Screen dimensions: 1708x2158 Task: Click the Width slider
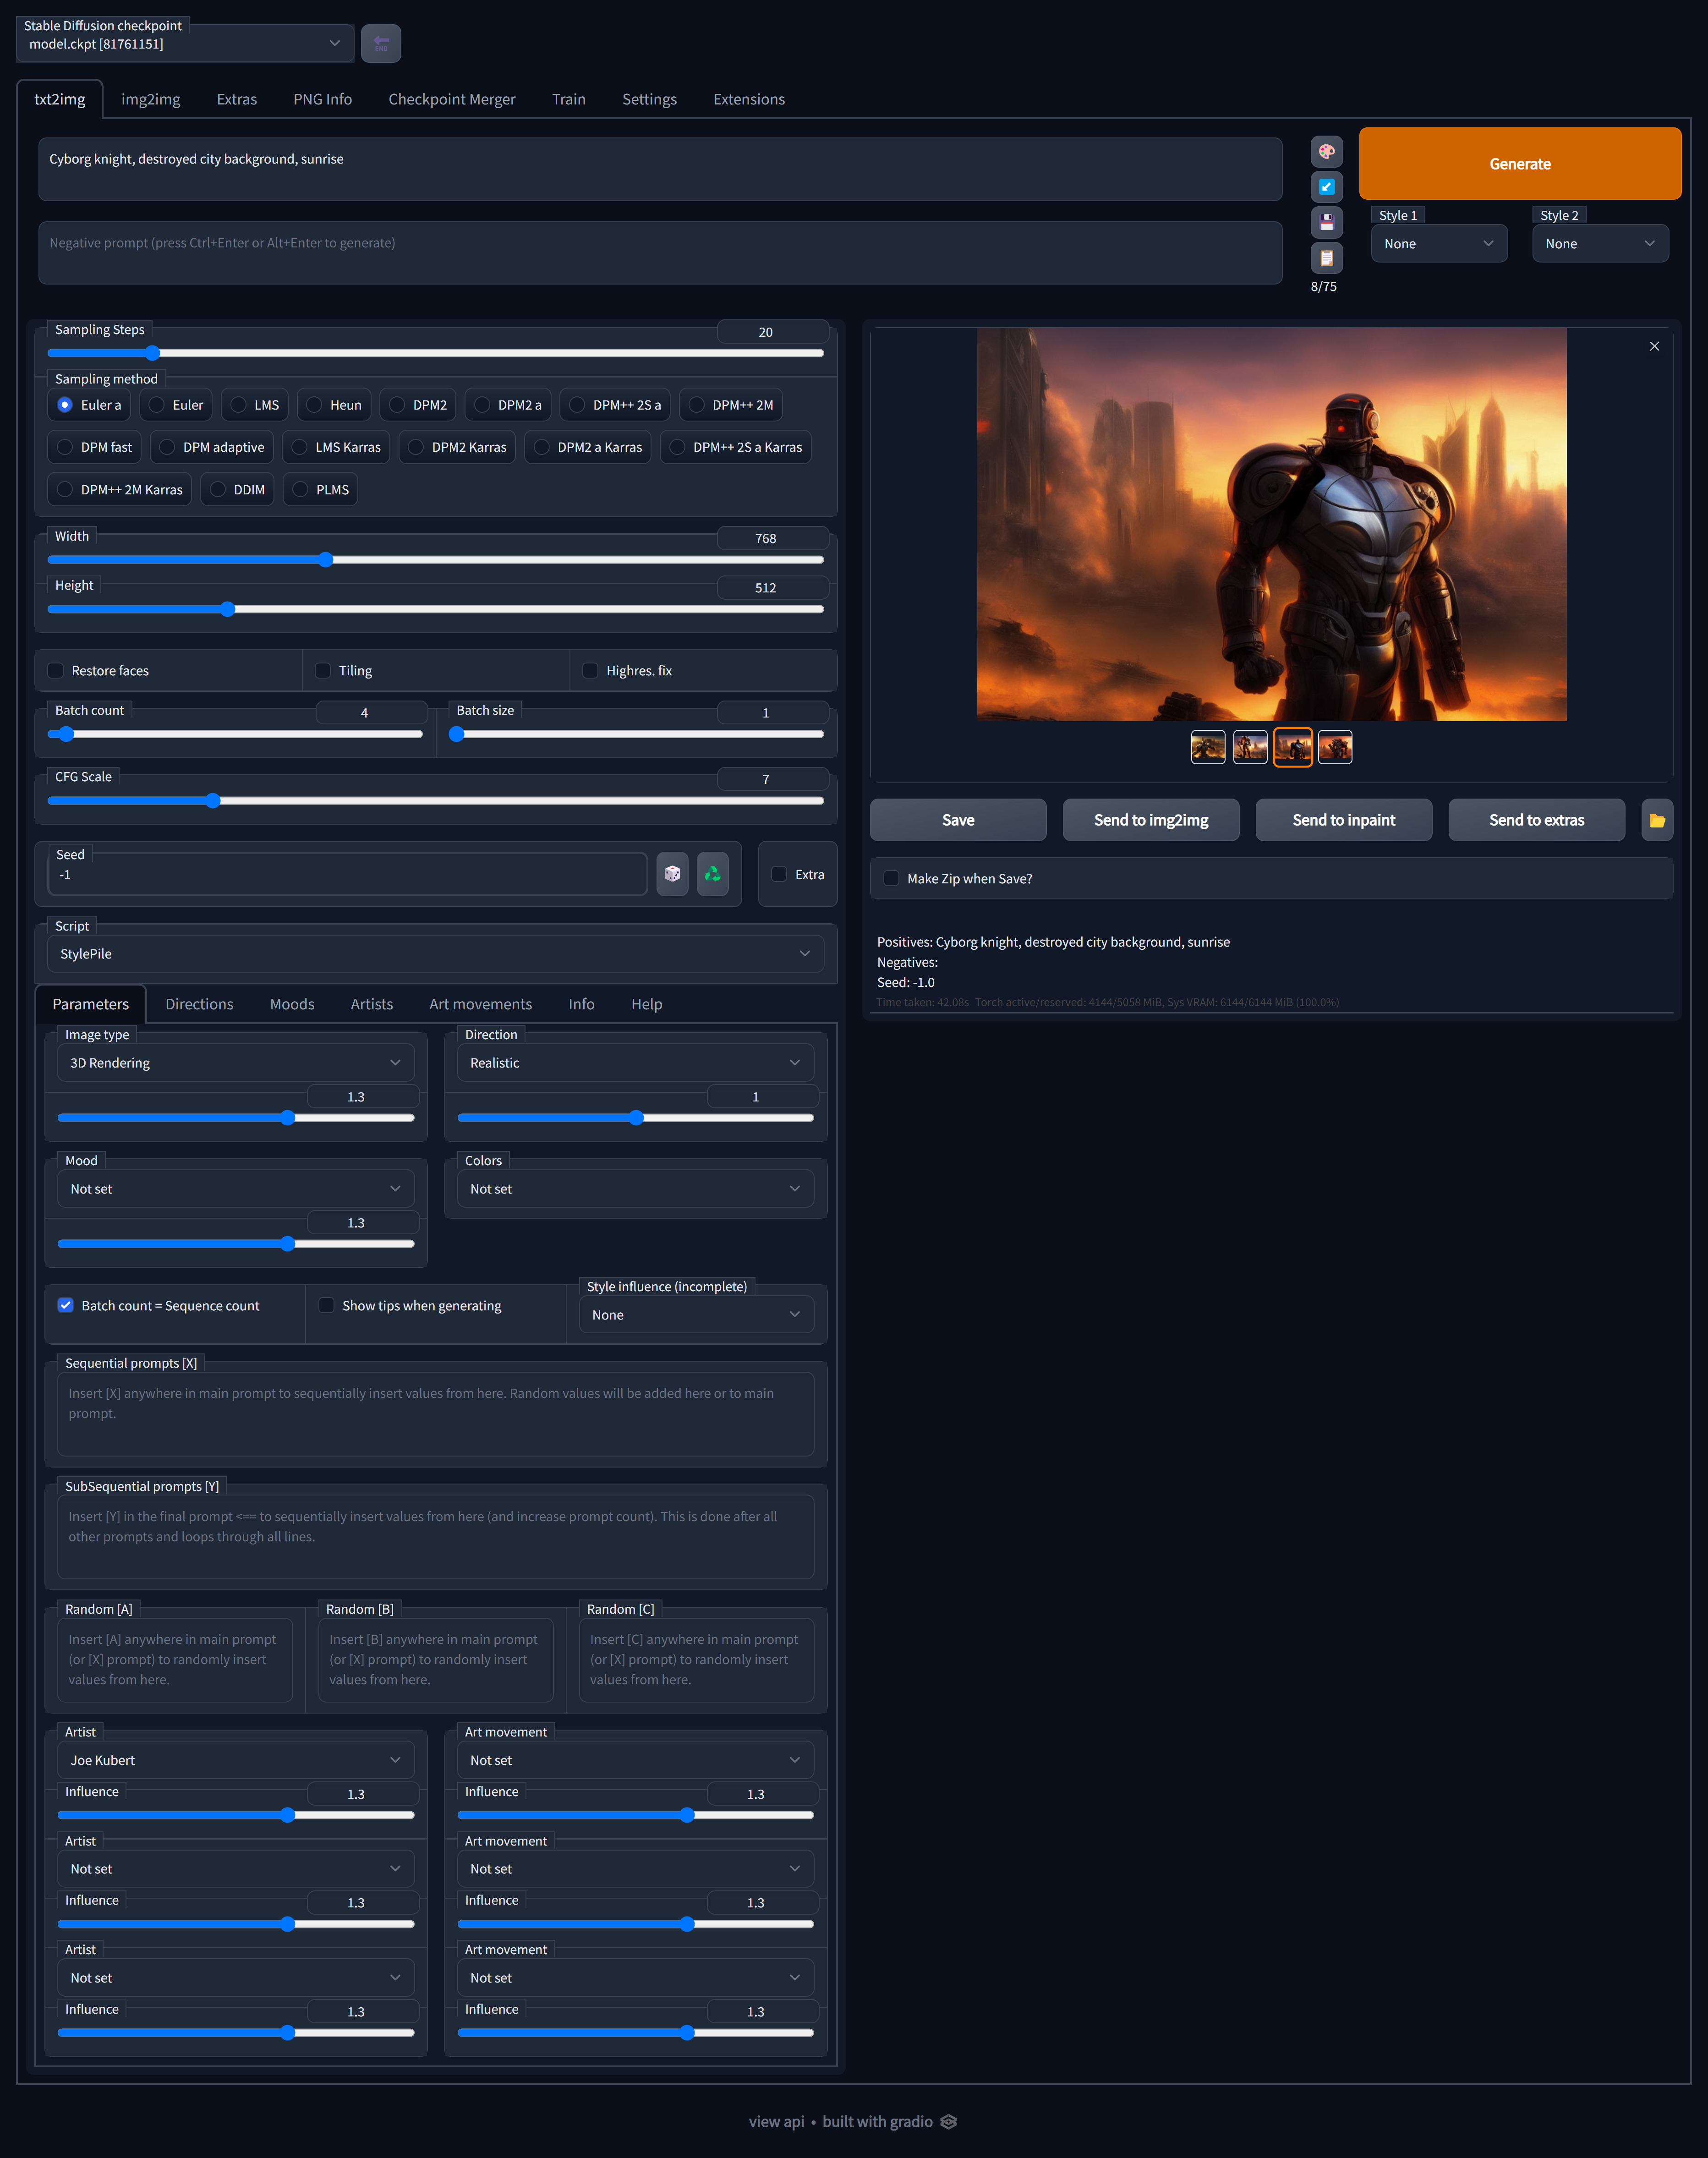point(436,560)
